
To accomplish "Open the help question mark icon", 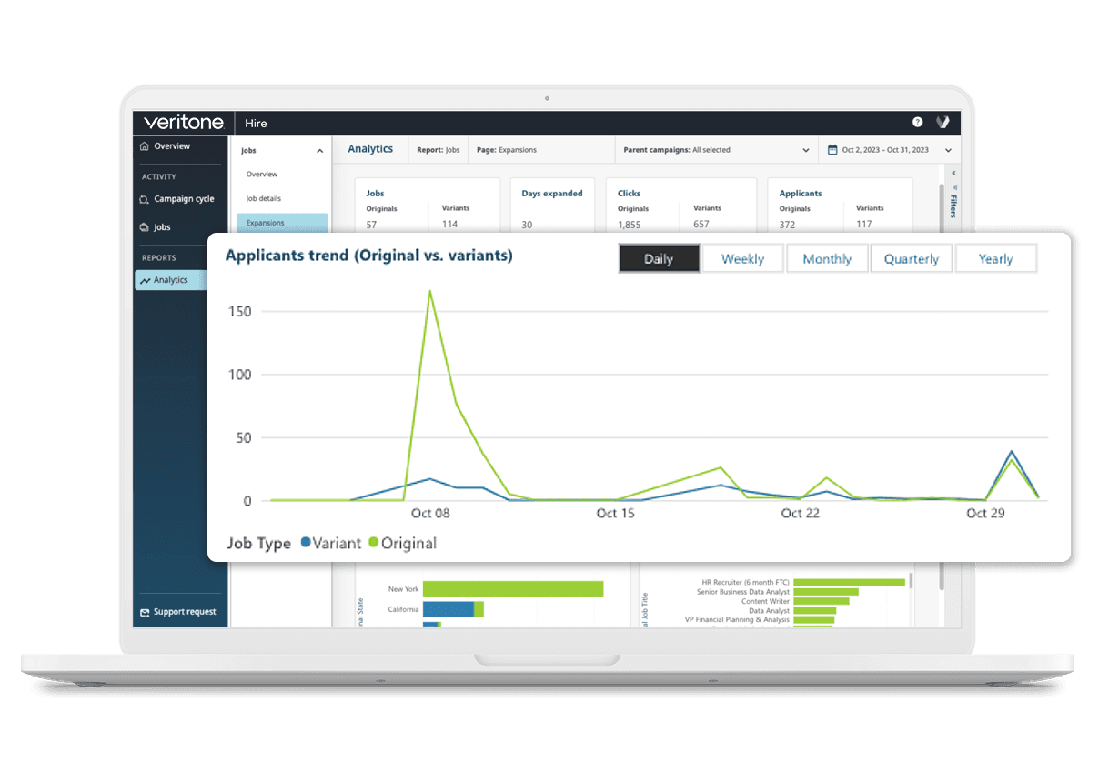I will click(917, 123).
